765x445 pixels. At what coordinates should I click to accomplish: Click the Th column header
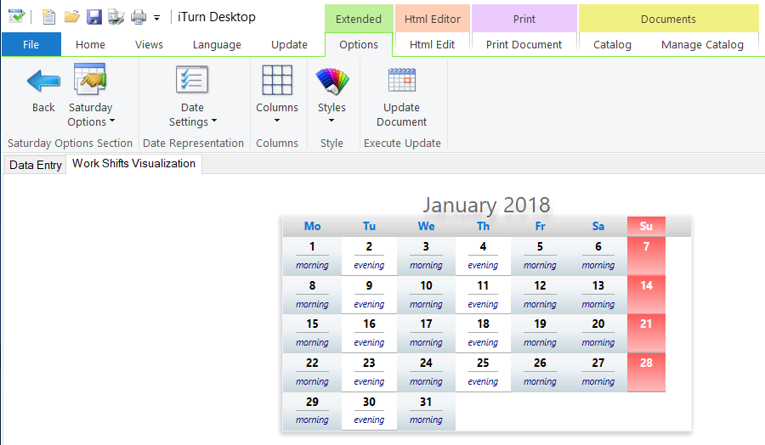click(x=483, y=226)
